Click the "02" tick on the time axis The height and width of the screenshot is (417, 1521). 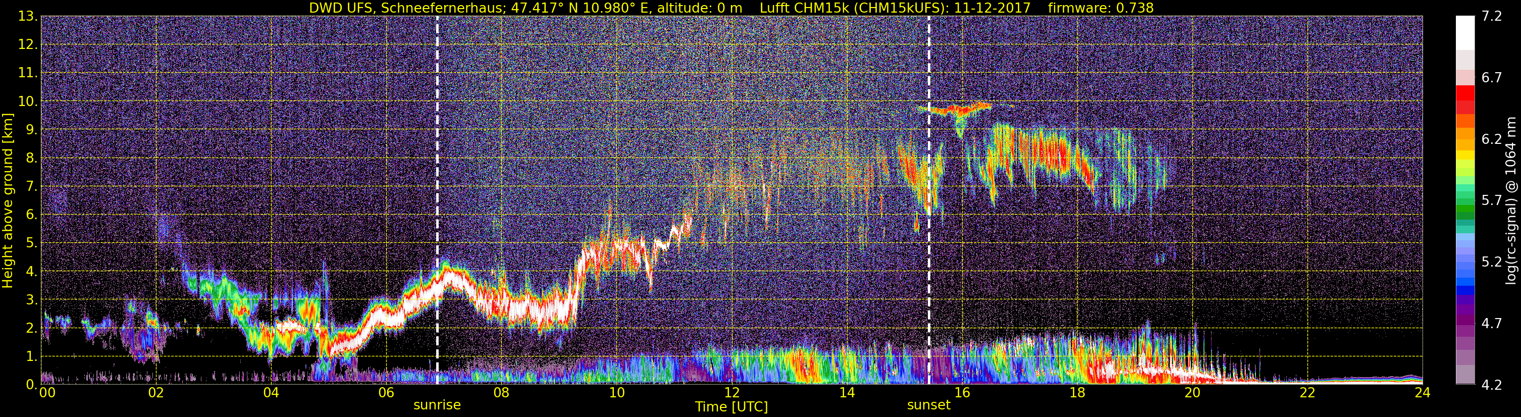155,393
